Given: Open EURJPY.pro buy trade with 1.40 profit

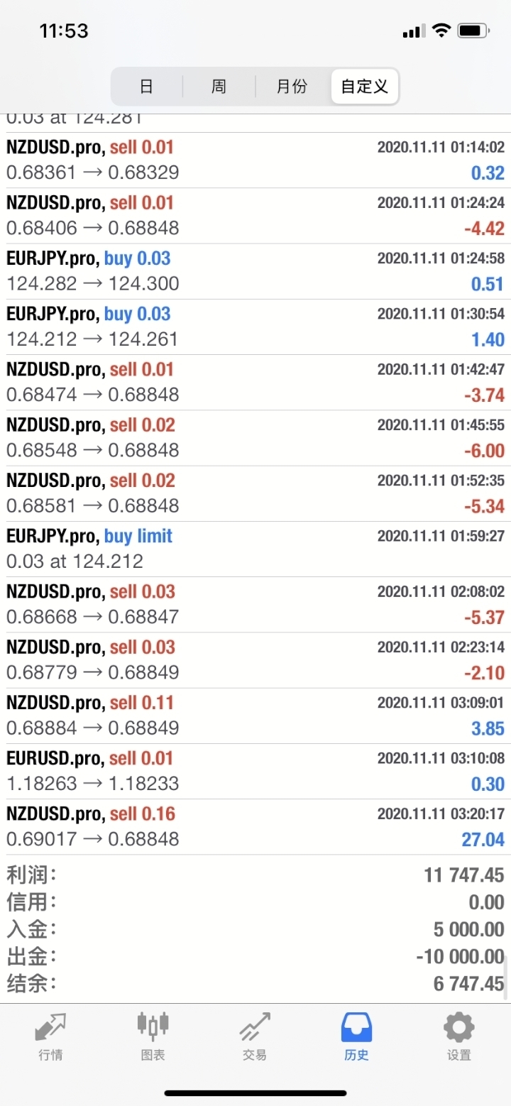Looking at the screenshot, I should pos(255,327).
